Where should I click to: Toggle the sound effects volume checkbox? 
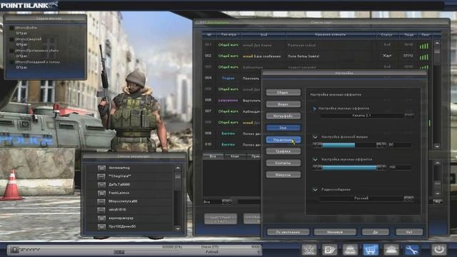tap(315, 159)
